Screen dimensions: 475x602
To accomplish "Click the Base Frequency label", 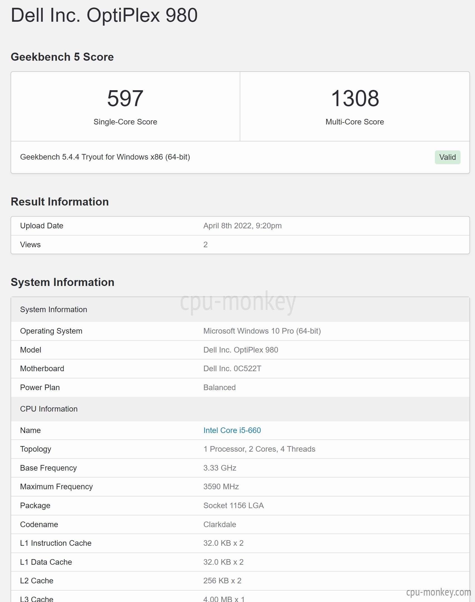I will (48, 468).
